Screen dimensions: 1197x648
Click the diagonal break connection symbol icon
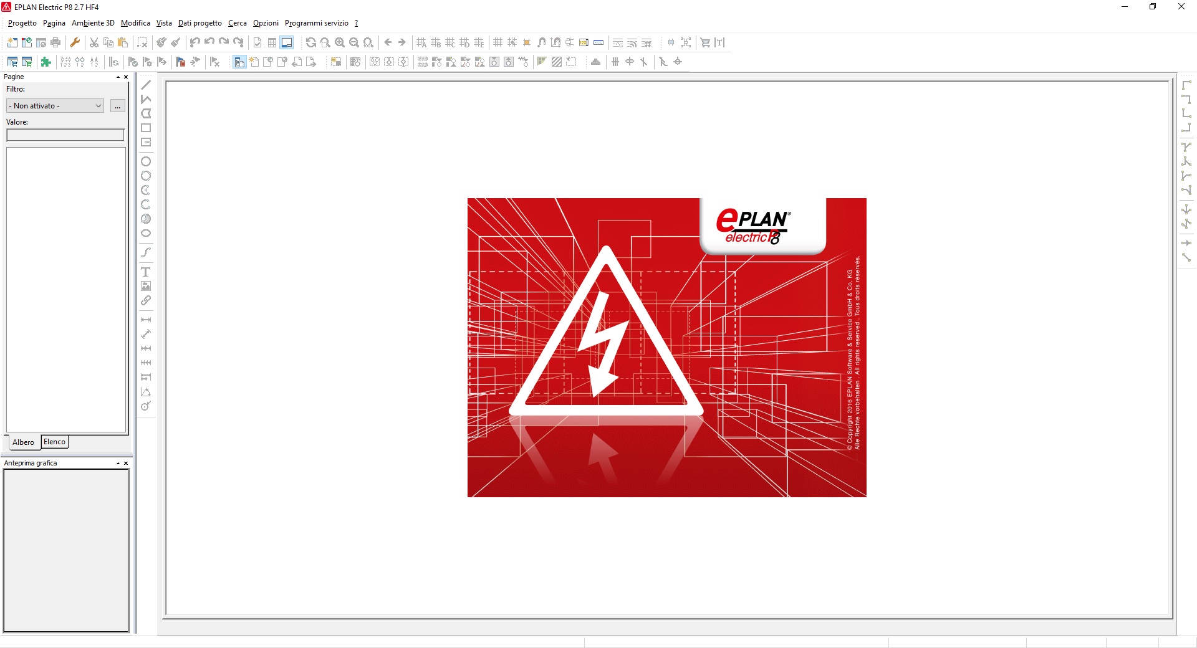coord(1186,257)
